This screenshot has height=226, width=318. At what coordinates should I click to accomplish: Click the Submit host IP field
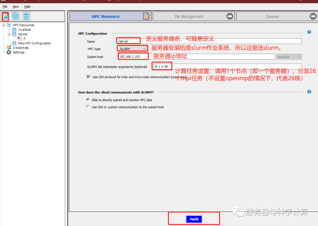pyautogui.click(x=196, y=56)
